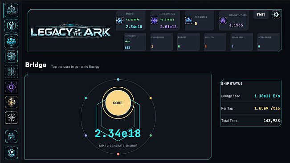Click the Bridge page heading
This screenshot has width=290, height=163.
pos(36,65)
